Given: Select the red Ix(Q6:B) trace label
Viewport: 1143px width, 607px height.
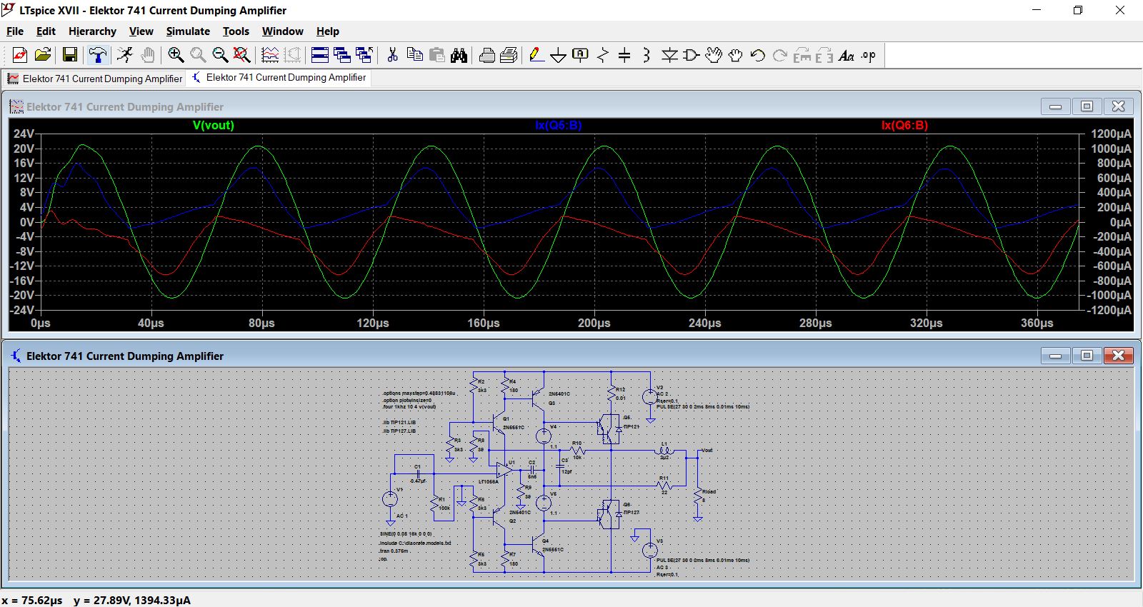Looking at the screenshot, I should click(904, 125).
